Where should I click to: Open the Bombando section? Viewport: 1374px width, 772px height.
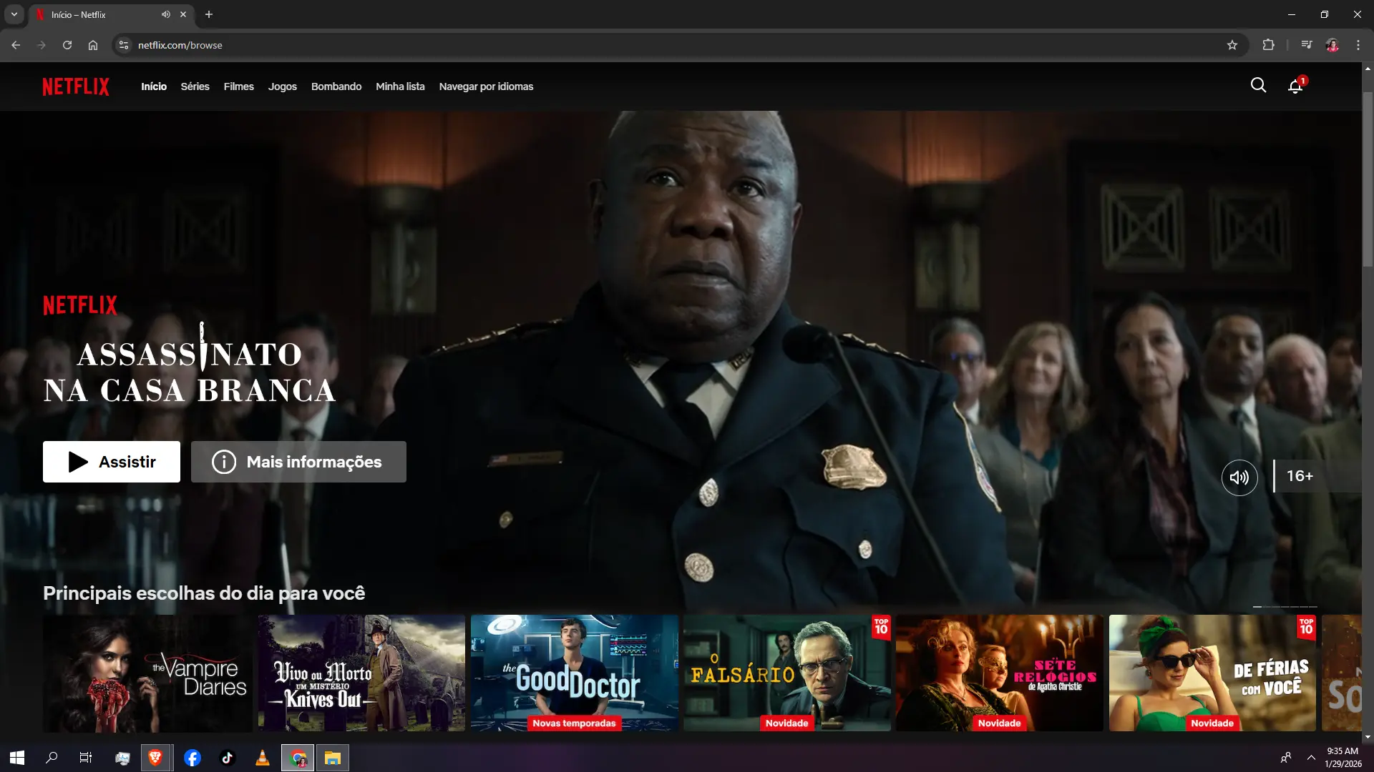coord(336,86)
